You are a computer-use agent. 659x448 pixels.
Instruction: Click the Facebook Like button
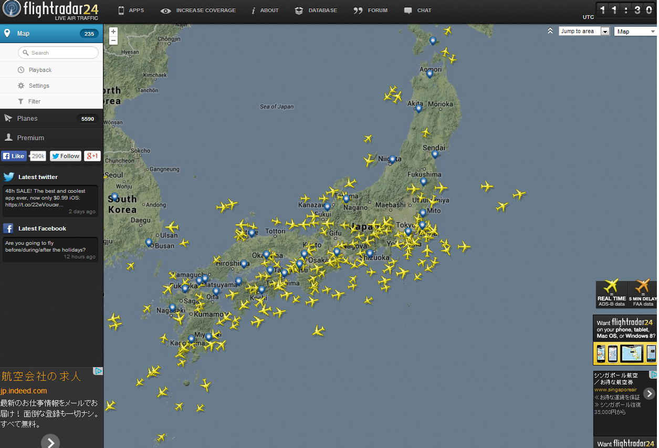[x=14, y=156]
